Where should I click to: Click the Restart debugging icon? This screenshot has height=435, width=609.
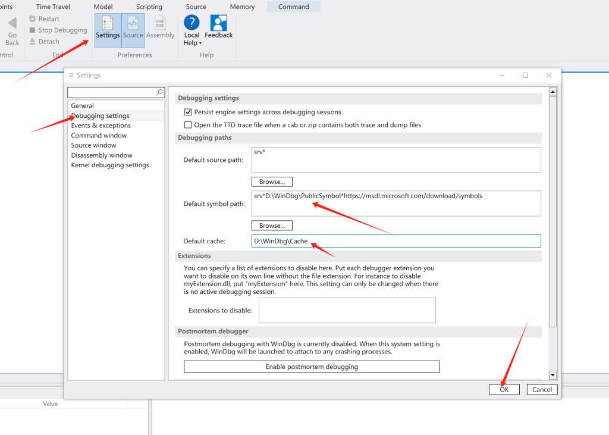click(33, 19)
